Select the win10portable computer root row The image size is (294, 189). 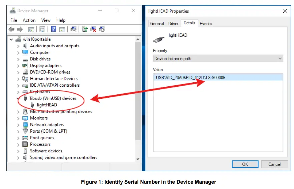37,39
